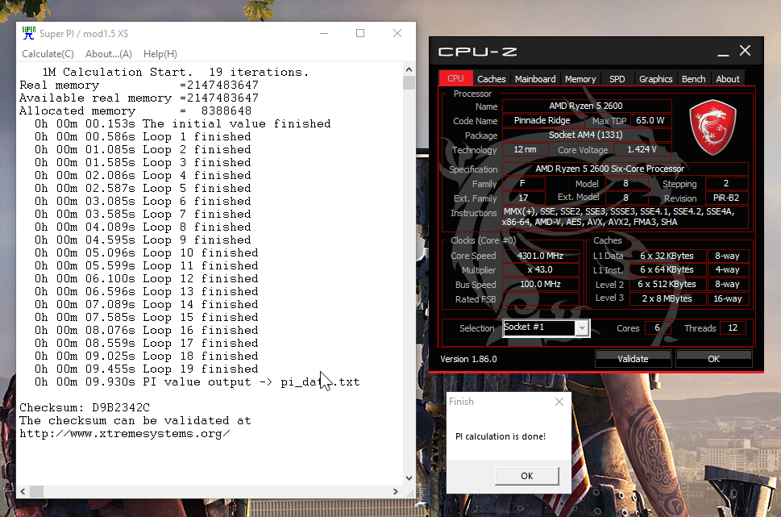Maximize the Super PI window
781x517 pixels.
click(x=360, y=33)
